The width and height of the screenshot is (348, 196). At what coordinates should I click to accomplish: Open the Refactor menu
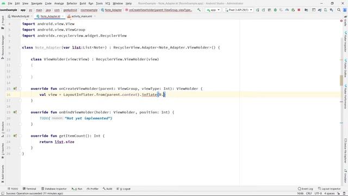pyautogui.click(x=72, y=3)
